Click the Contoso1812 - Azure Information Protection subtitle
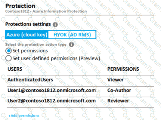The width and height of the screenshot is (161, 120). [x=46, y=11]
